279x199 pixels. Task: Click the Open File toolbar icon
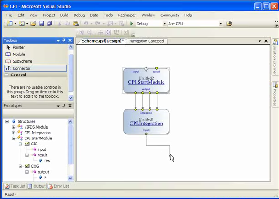[x=34, y=24]
